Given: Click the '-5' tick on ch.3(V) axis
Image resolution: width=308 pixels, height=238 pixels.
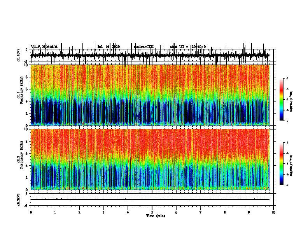Looking at the screenshot, I should [26, 206].
